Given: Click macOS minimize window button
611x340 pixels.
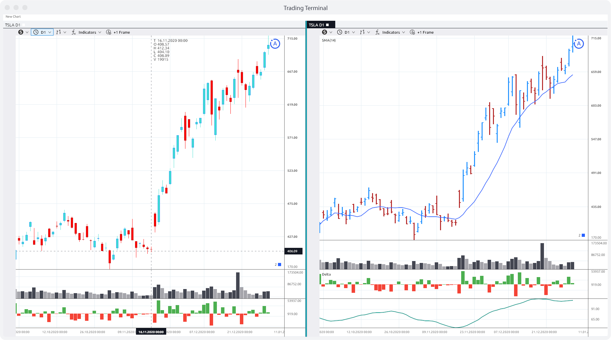Looking at the screenshot, I should click(x=16, y=7).
